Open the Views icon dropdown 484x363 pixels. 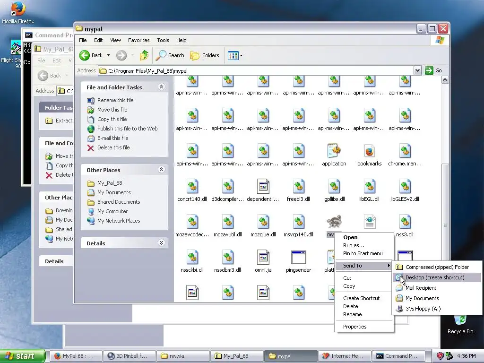235,56
